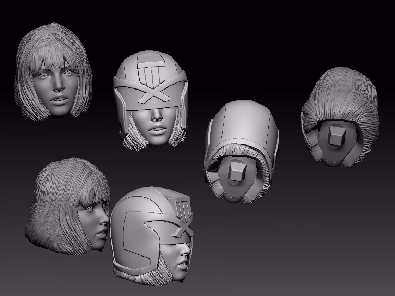Click the neck peg on the hair-only underside model
The image size is (395, 296).
[336, 136]
